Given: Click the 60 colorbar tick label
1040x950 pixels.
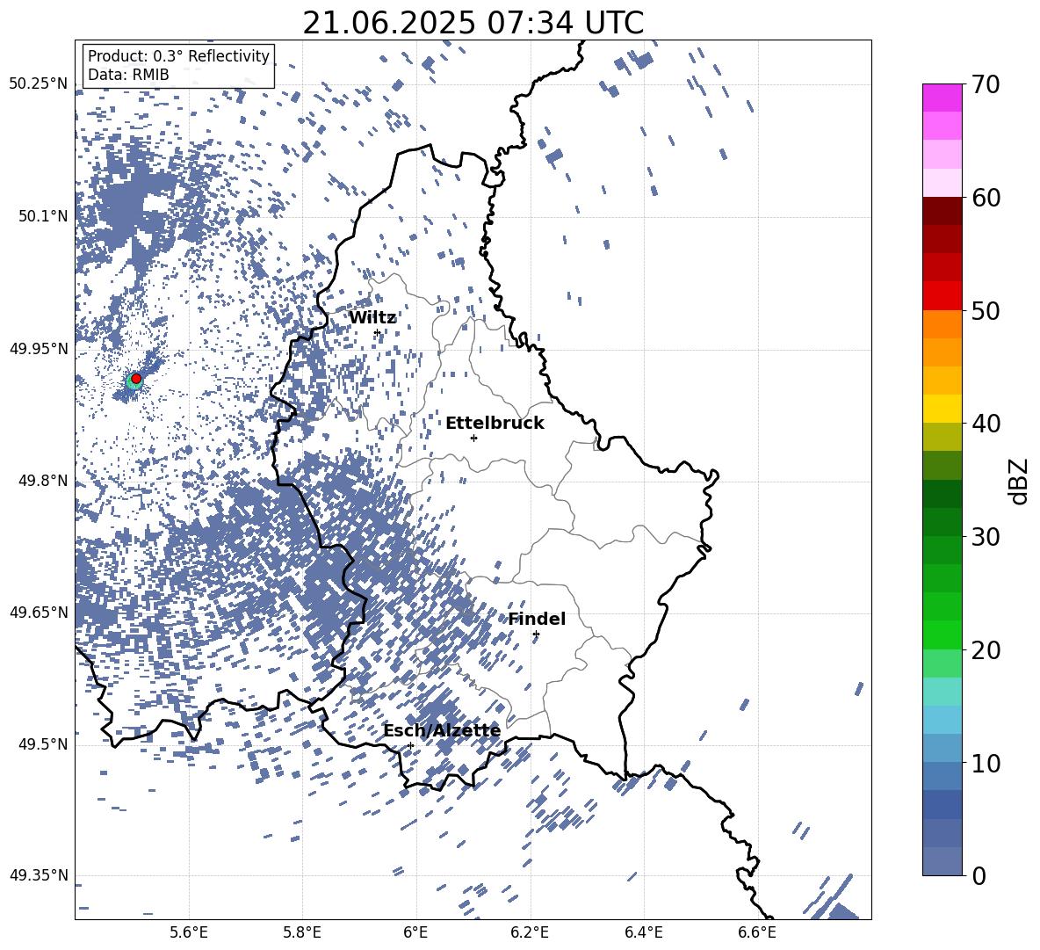Looking at the screenshot, I should [986, 198].
